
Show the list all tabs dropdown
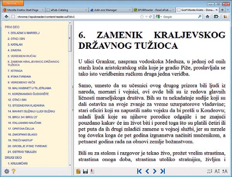pos(228,10)
